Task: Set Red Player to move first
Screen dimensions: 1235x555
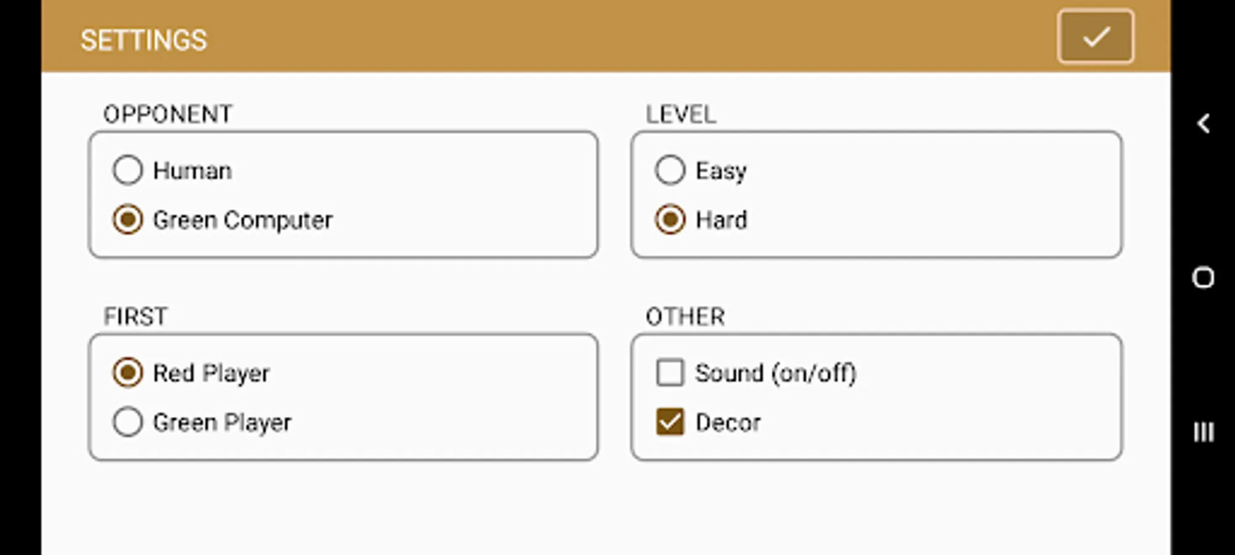Action: 128,372
